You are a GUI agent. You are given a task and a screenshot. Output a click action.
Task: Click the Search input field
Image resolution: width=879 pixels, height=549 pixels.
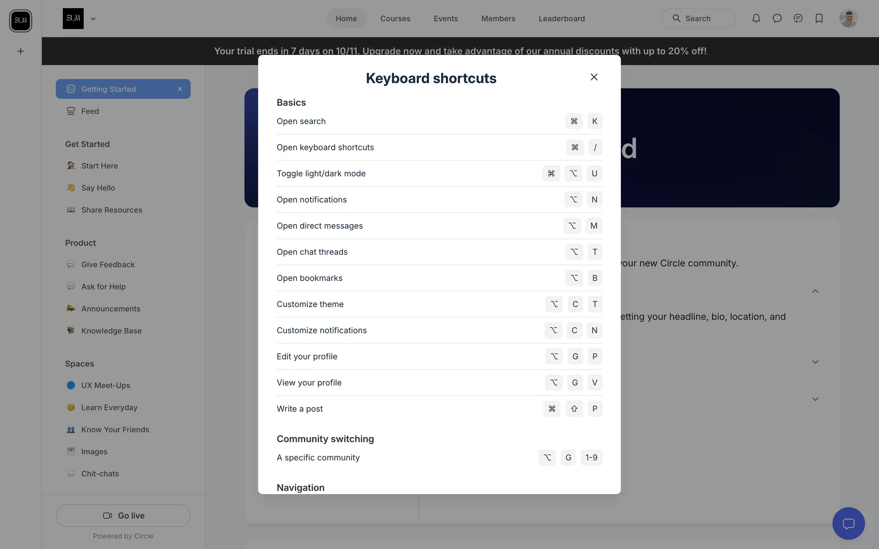[x=698, y=19]
